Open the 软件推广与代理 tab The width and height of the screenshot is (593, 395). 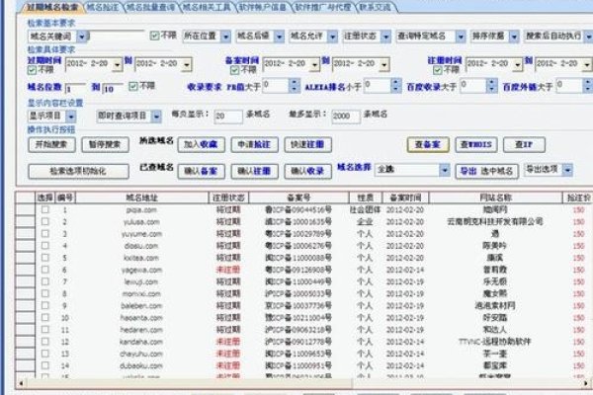(322, 7)
